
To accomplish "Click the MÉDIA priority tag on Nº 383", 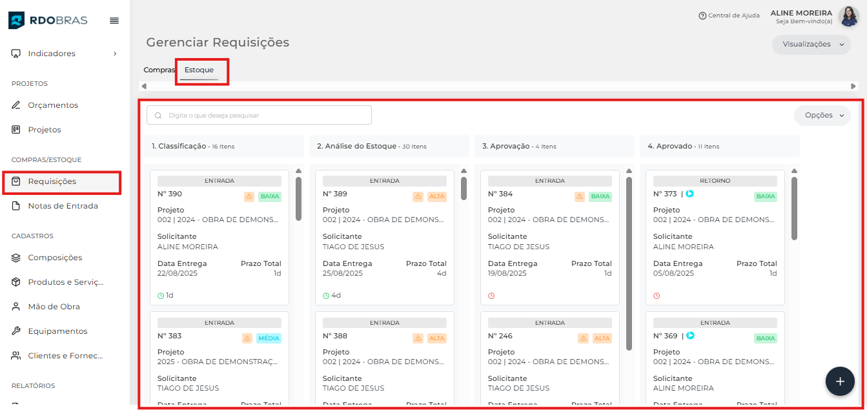I will (x=269, y=338).
